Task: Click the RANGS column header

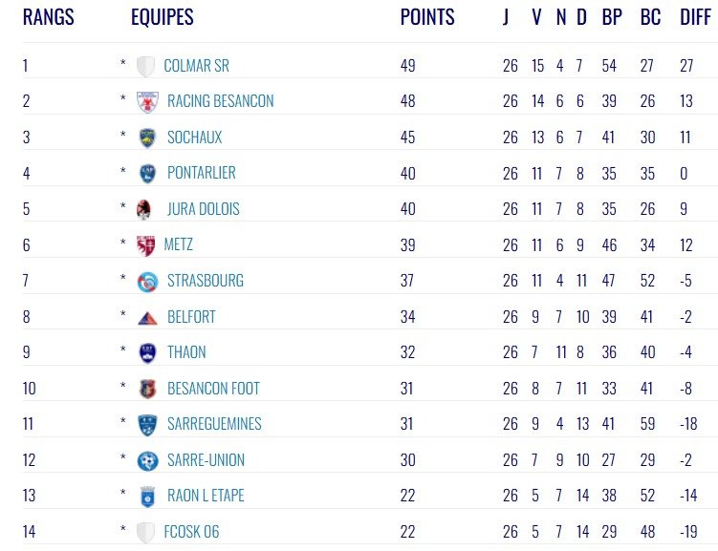Action: click(x=48, y=17)
